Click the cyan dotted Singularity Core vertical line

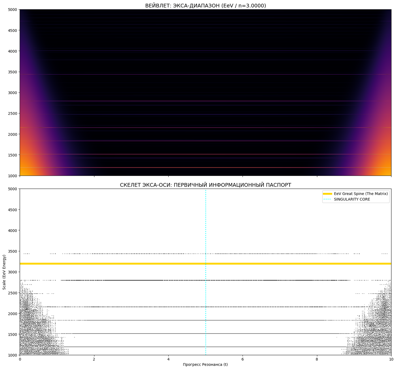[206, 272]
